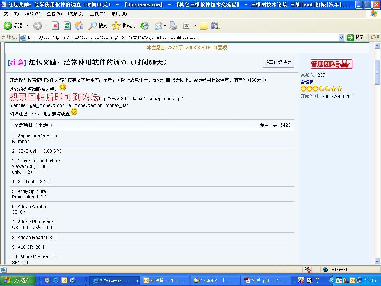Expand the address bar dropdown list
The image size is (381, 286).
tap(341, 38)
